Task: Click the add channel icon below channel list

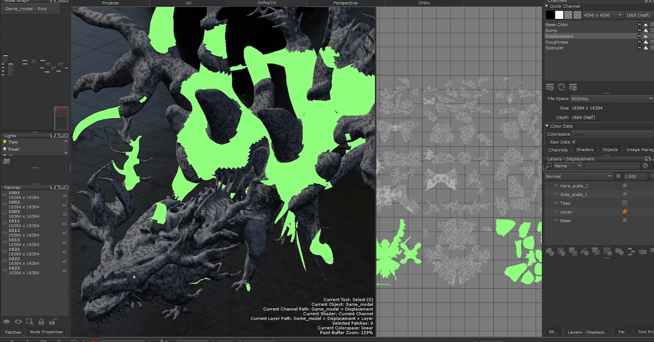Action: [549, 87]
